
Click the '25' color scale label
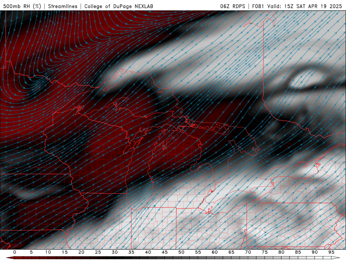point(98,252)
